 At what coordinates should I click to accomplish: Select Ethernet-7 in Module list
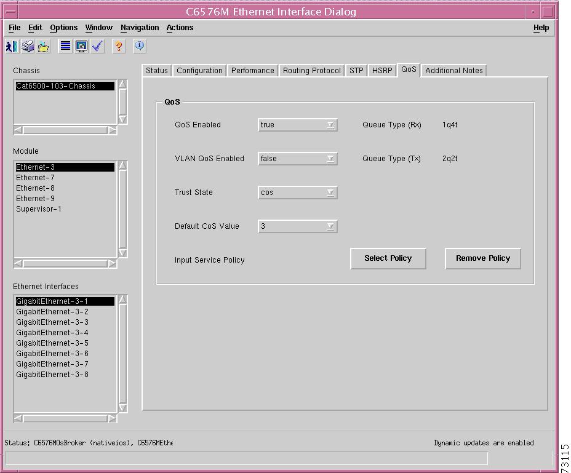pos(65,178)
